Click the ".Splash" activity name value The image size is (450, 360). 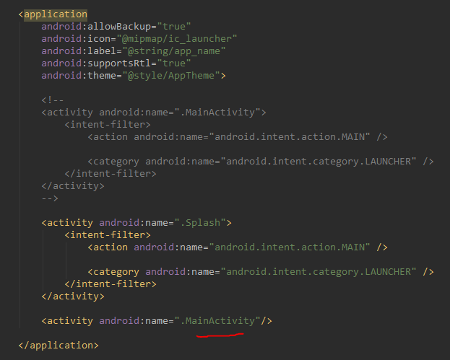(200, 223)
